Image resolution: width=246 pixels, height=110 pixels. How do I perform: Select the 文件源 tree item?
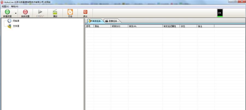click(x=16, y=26)
